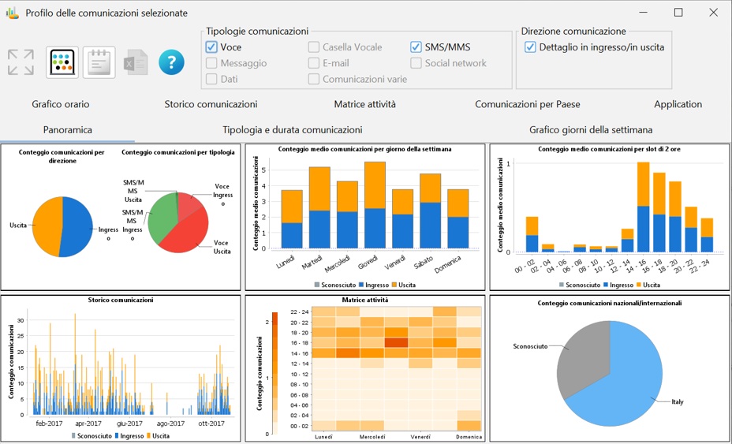Open the Storico comunicazioni tab
The image size is (732, 444).
tap(211, 104)
